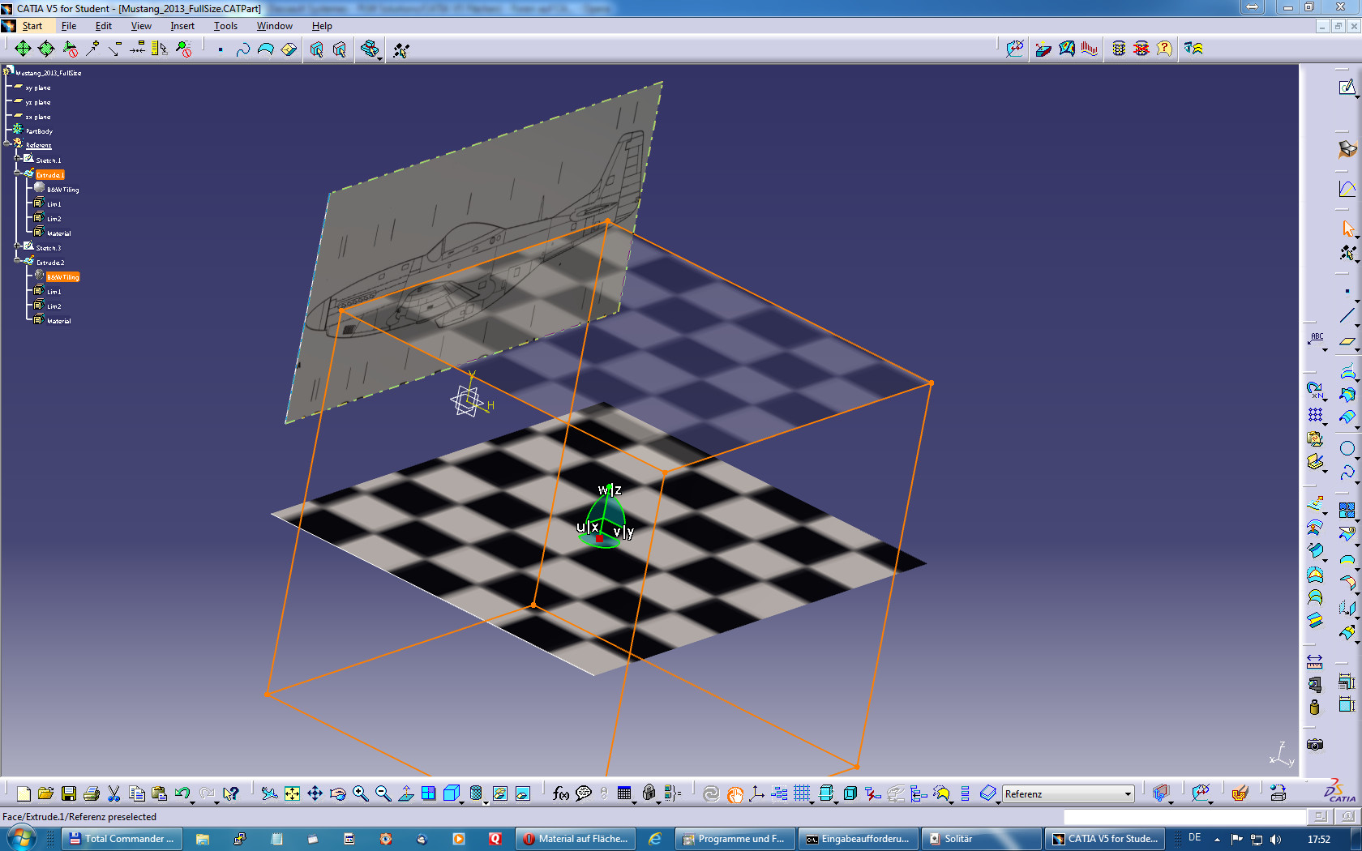The width and height of the screenshot is (1362, 851).
Task: Open Programme und F... taskbar window
Action: point(735,839)
